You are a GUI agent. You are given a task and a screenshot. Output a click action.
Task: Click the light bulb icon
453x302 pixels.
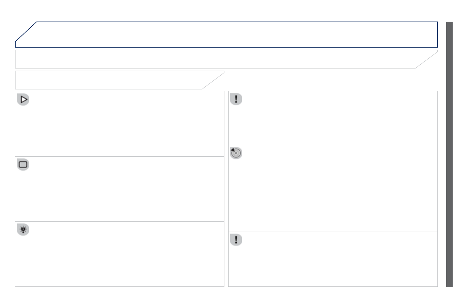click(x=24, y=230)
